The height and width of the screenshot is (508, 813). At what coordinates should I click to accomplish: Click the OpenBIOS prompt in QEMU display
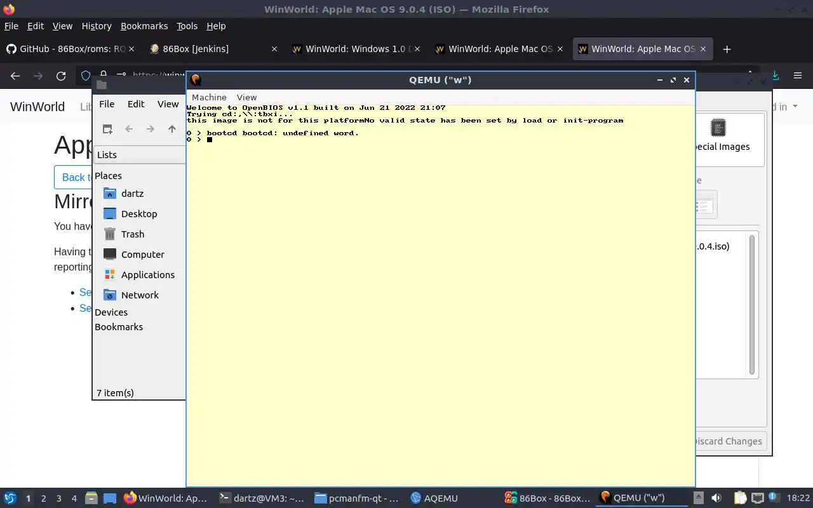click(198, 140)
